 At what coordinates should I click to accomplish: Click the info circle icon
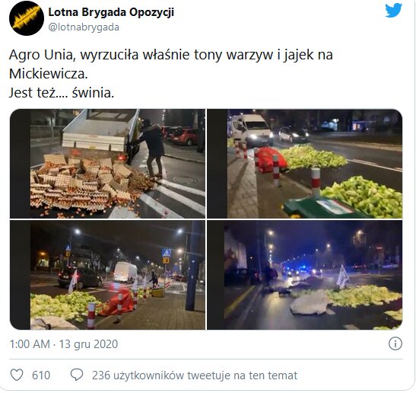pos(395,343)
